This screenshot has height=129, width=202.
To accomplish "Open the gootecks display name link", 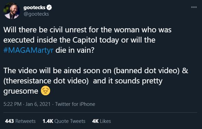I will [x=34, y=7].
